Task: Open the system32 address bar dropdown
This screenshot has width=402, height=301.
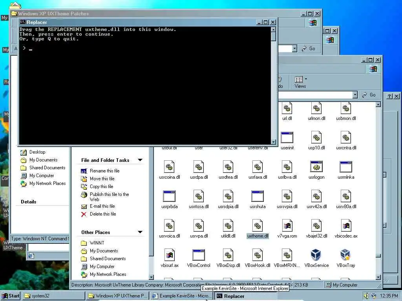Action: (355, 95)
